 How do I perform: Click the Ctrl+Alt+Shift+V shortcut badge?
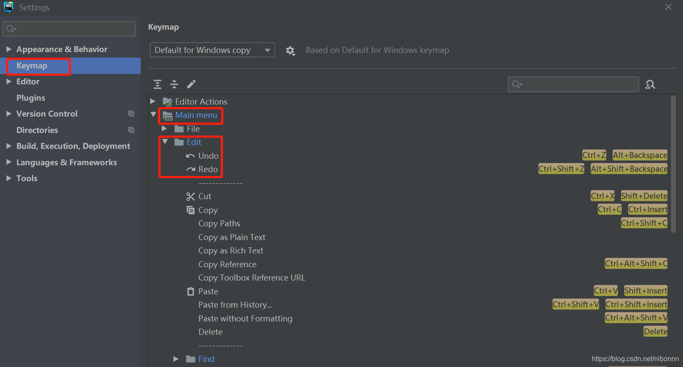coord(637,318)
